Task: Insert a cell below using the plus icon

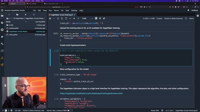Action: tap(54, 18)
